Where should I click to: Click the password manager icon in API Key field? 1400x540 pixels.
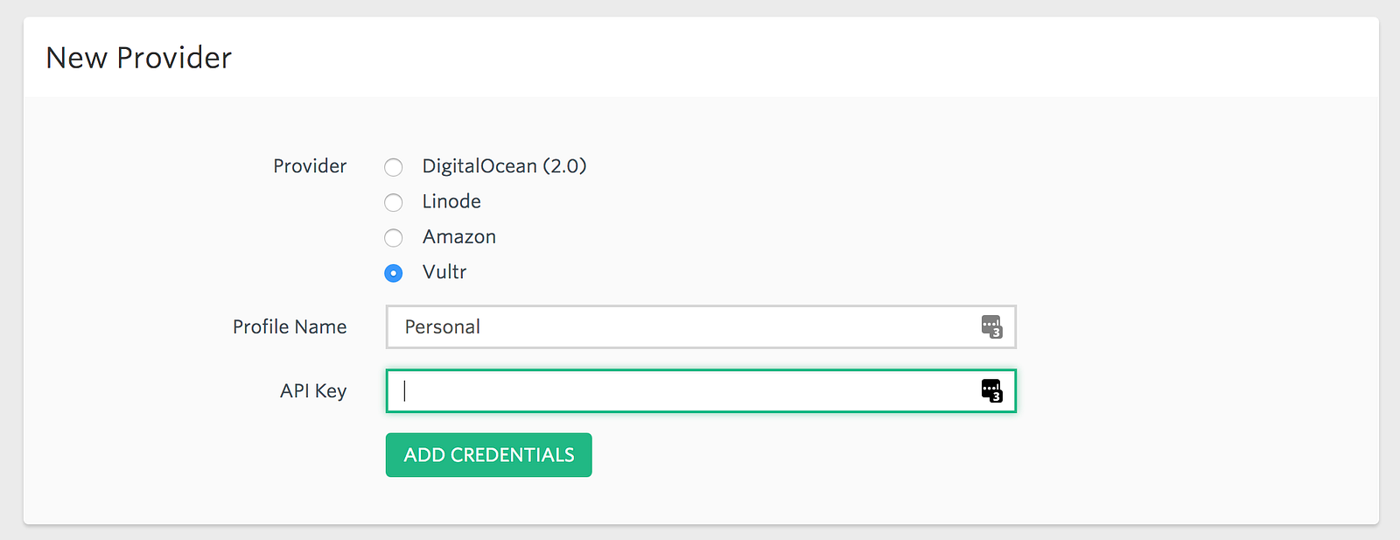(990, 390)
